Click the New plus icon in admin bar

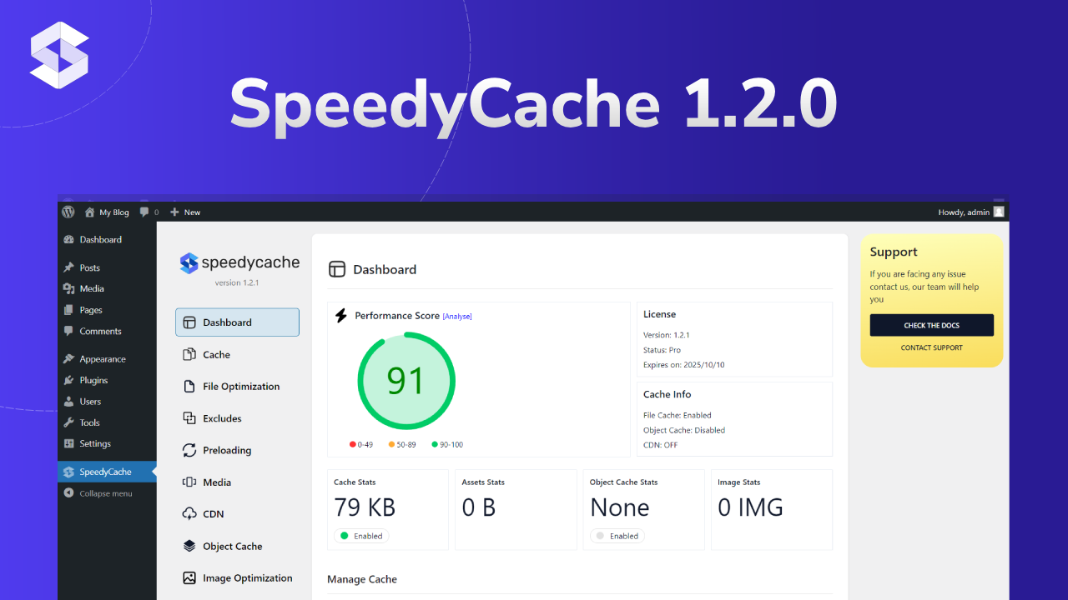(174, 212)
